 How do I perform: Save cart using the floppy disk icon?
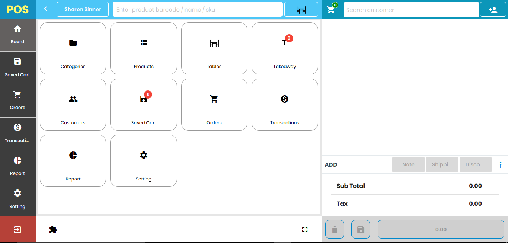(360, 230)
